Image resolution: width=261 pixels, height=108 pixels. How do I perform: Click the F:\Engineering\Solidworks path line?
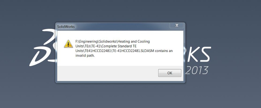click(x=113, y=41)
